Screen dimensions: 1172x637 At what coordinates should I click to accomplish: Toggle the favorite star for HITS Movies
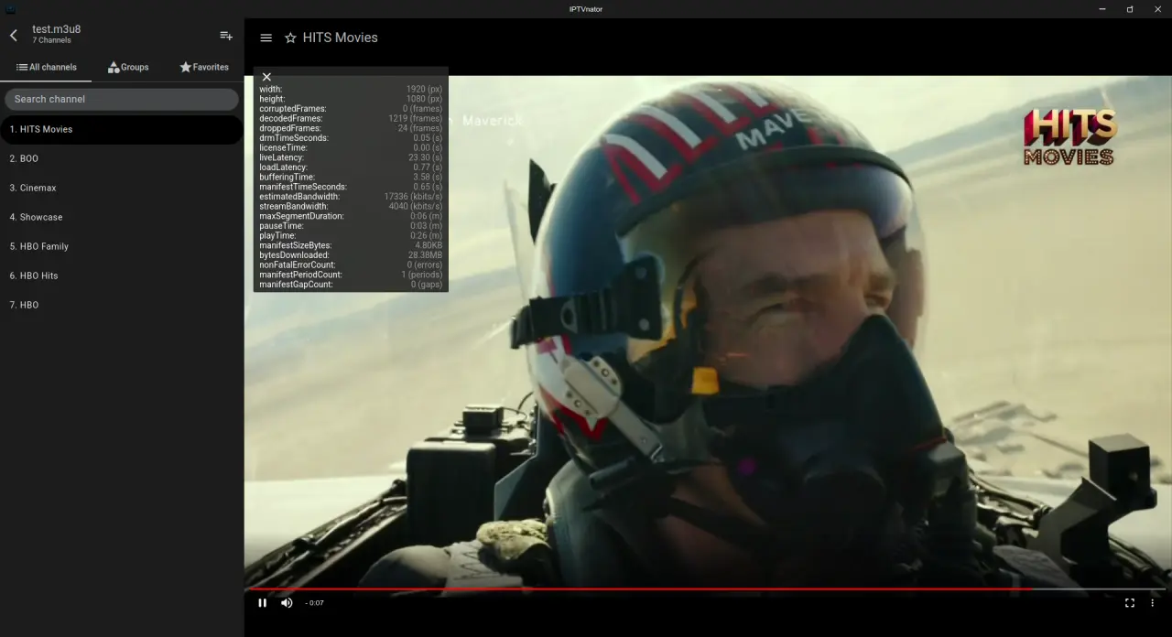tap(290, 38)
